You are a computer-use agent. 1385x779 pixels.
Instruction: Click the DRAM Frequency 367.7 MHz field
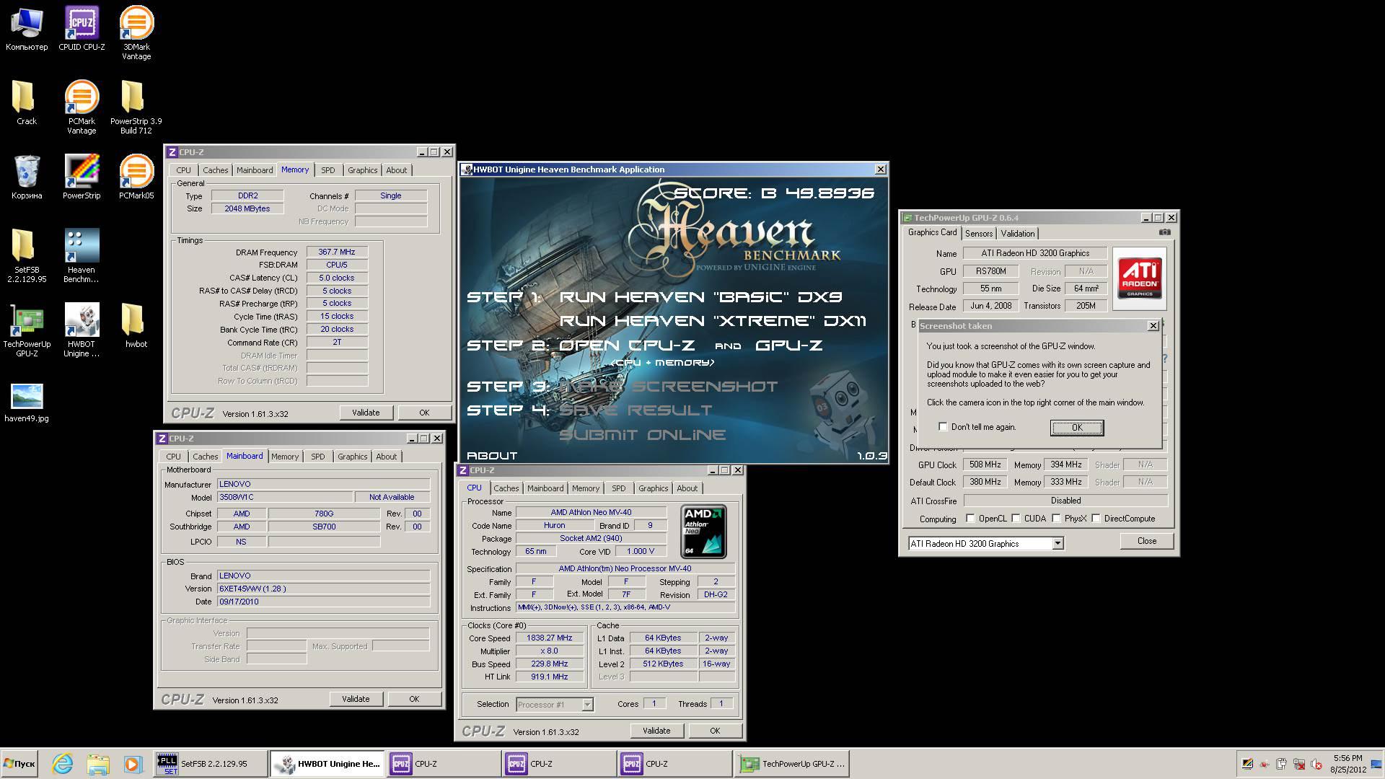tap(337, 252)
